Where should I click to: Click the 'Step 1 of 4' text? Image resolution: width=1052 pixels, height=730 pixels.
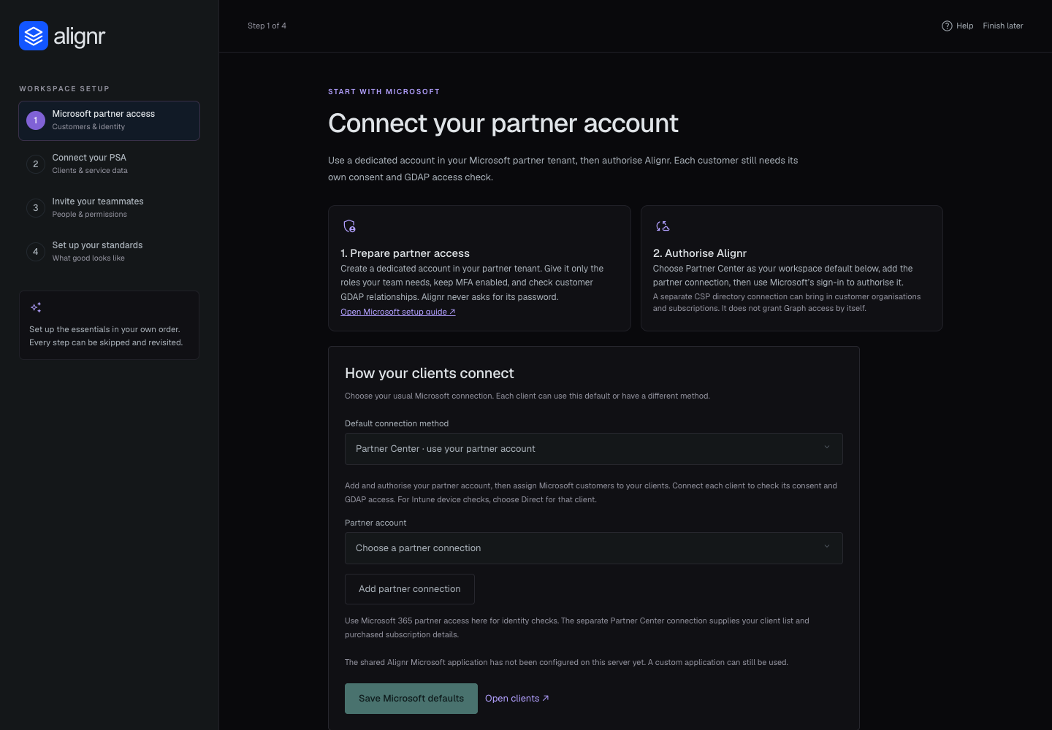coord(267,26)
